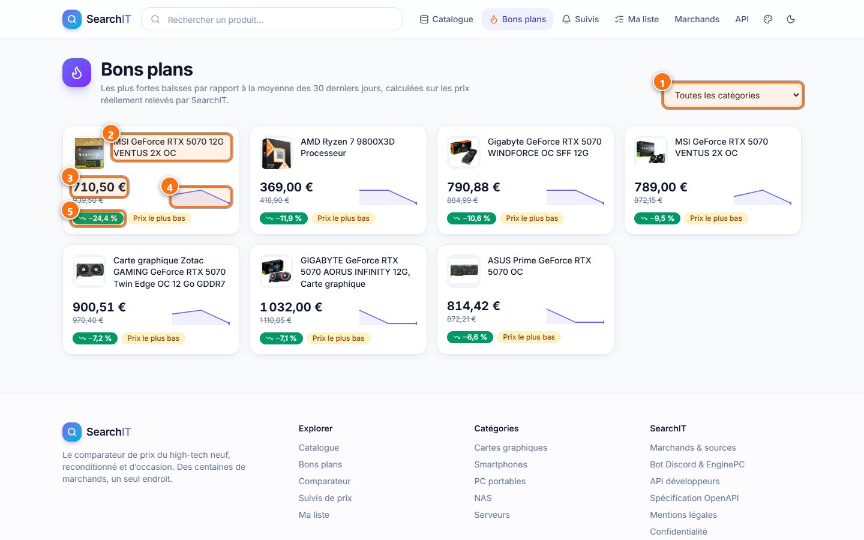Open the Catalogue menu item

[446, 19]
